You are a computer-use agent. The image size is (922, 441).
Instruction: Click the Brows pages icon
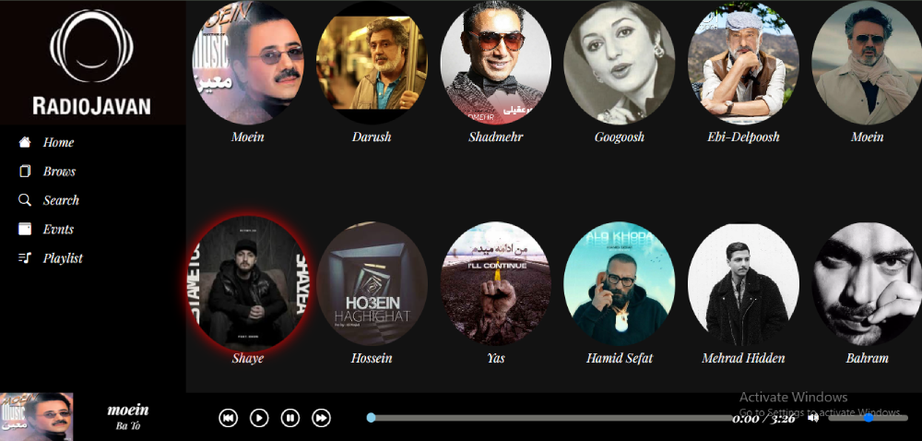(x=25, y=171)
